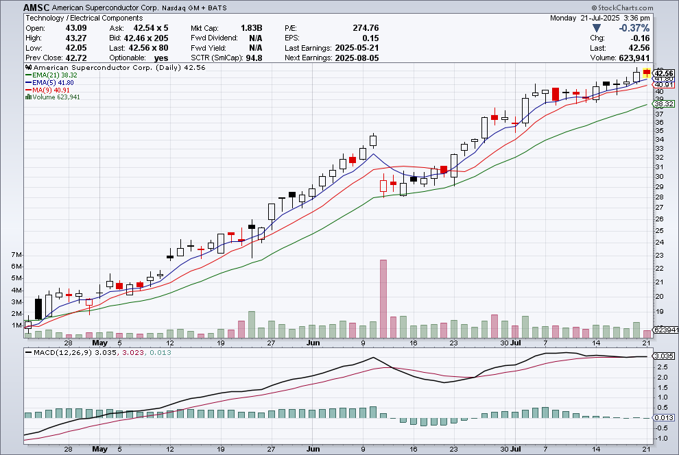
Task: Click the black line marker before MACD(12,26,9)
Action: click(29, 353)
